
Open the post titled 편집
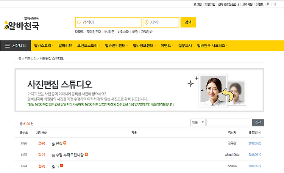coord(59,143)
